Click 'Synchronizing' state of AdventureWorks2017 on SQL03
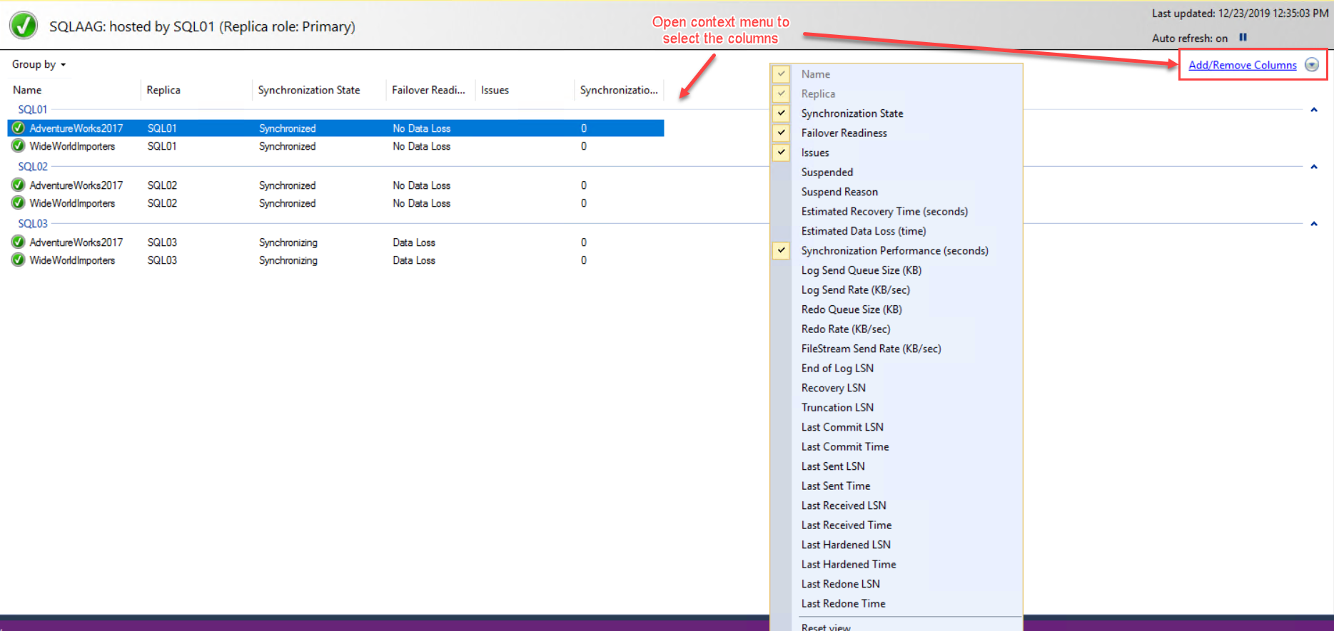Screen dimensions: 1334x631 tap(288, 242)
